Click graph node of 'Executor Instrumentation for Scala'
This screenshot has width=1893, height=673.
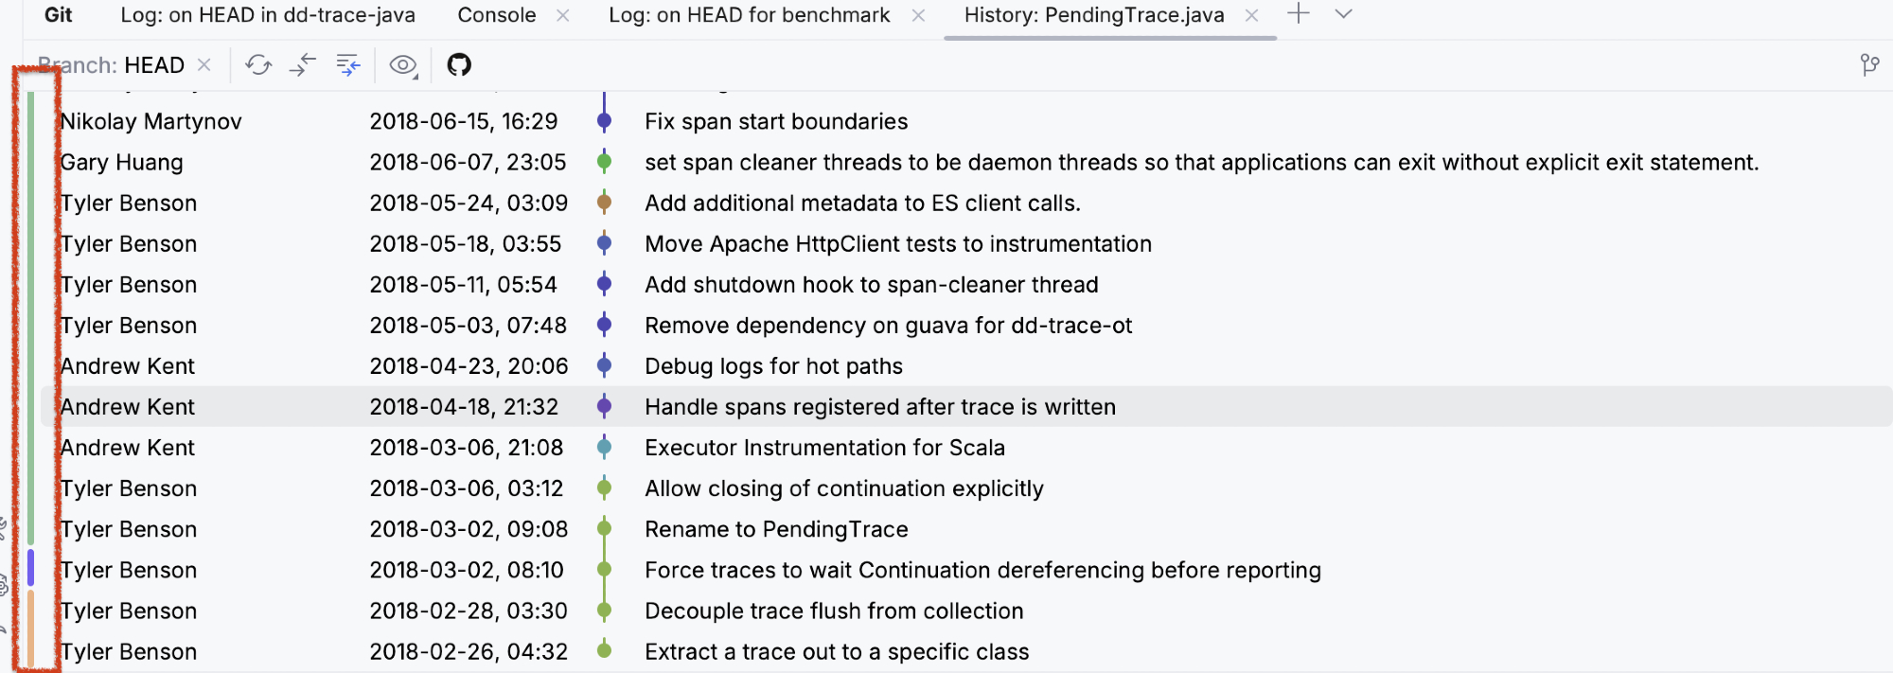604,448
